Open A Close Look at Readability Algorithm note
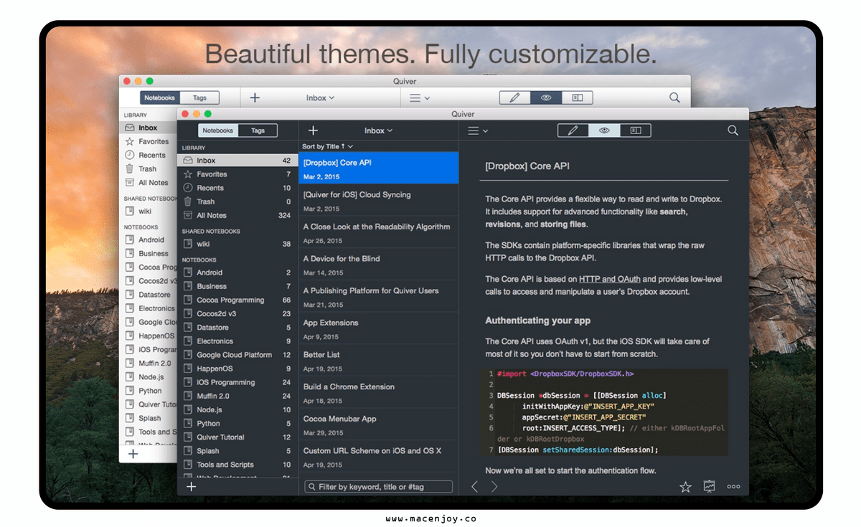This screenshot has height=527, width=861. coord(379,232)
